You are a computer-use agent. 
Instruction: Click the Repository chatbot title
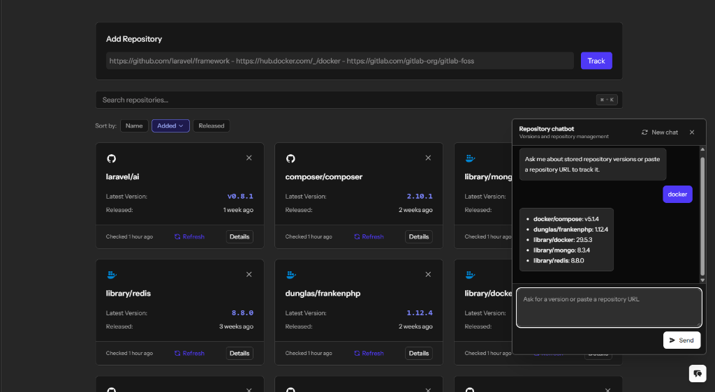click(546, 129)
